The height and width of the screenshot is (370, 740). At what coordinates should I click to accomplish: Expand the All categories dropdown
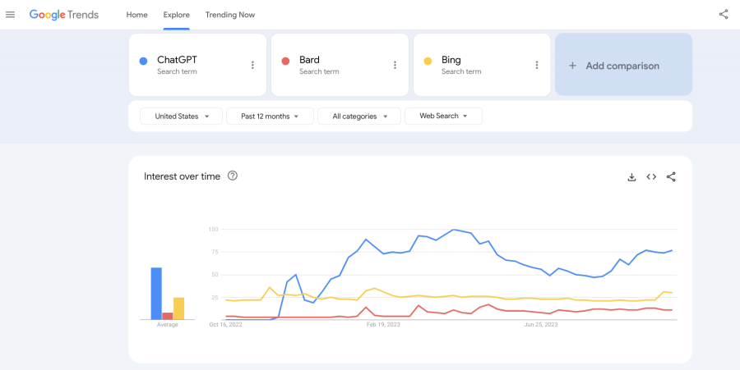[359, 116]
